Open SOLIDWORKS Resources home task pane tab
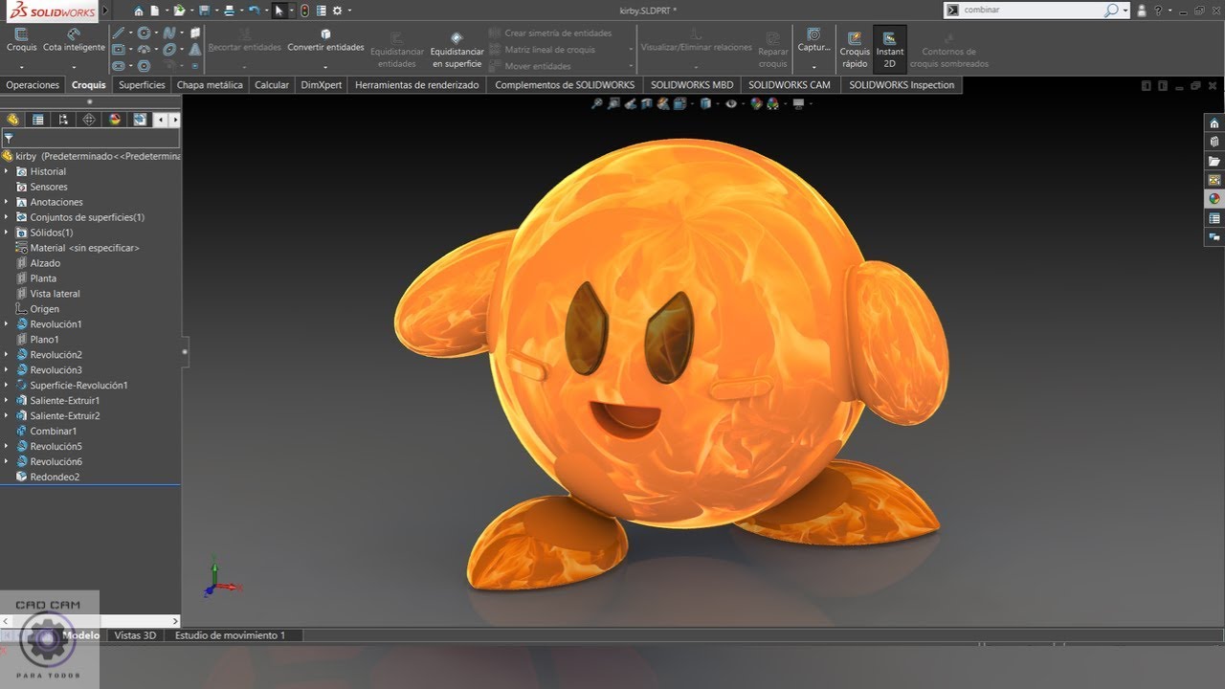 [x=1214, y=122]
